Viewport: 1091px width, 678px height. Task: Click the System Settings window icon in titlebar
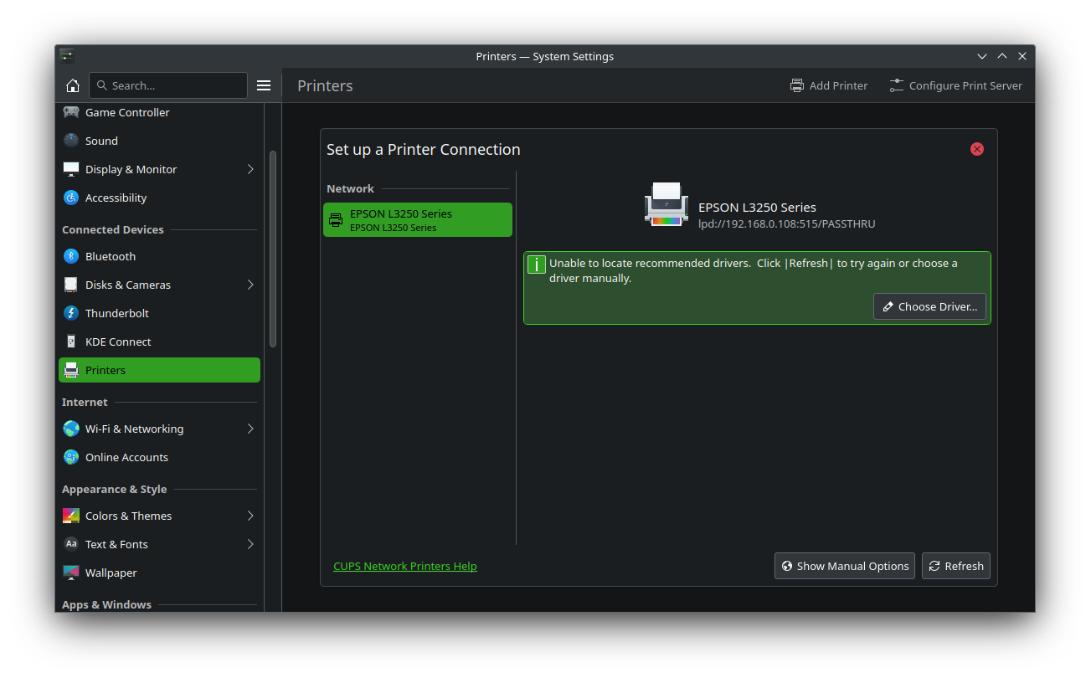point(67,56)
